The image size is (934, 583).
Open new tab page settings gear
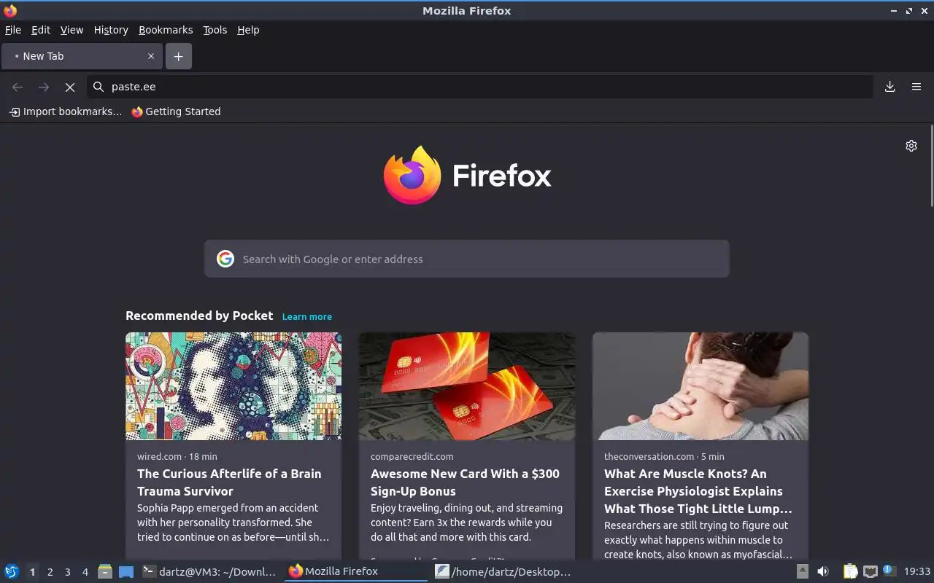(911, 146)
